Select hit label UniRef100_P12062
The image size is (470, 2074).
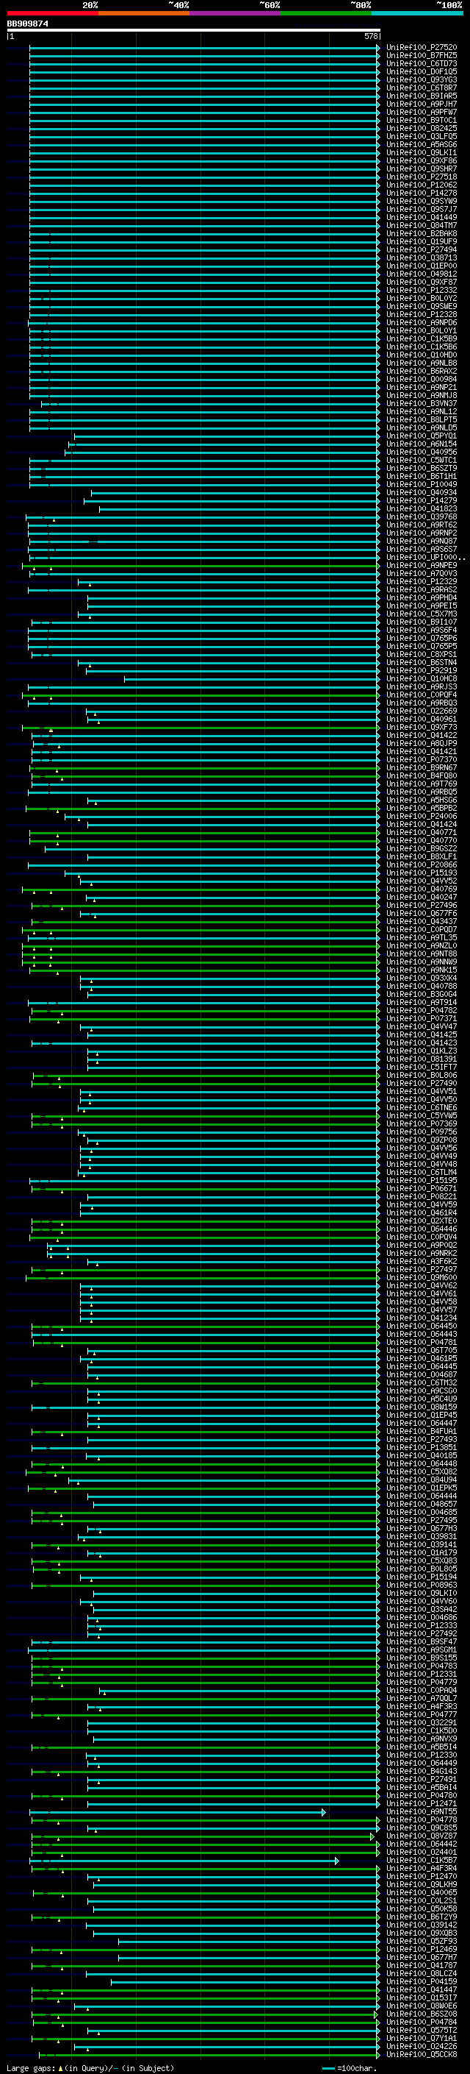(421, 185)
